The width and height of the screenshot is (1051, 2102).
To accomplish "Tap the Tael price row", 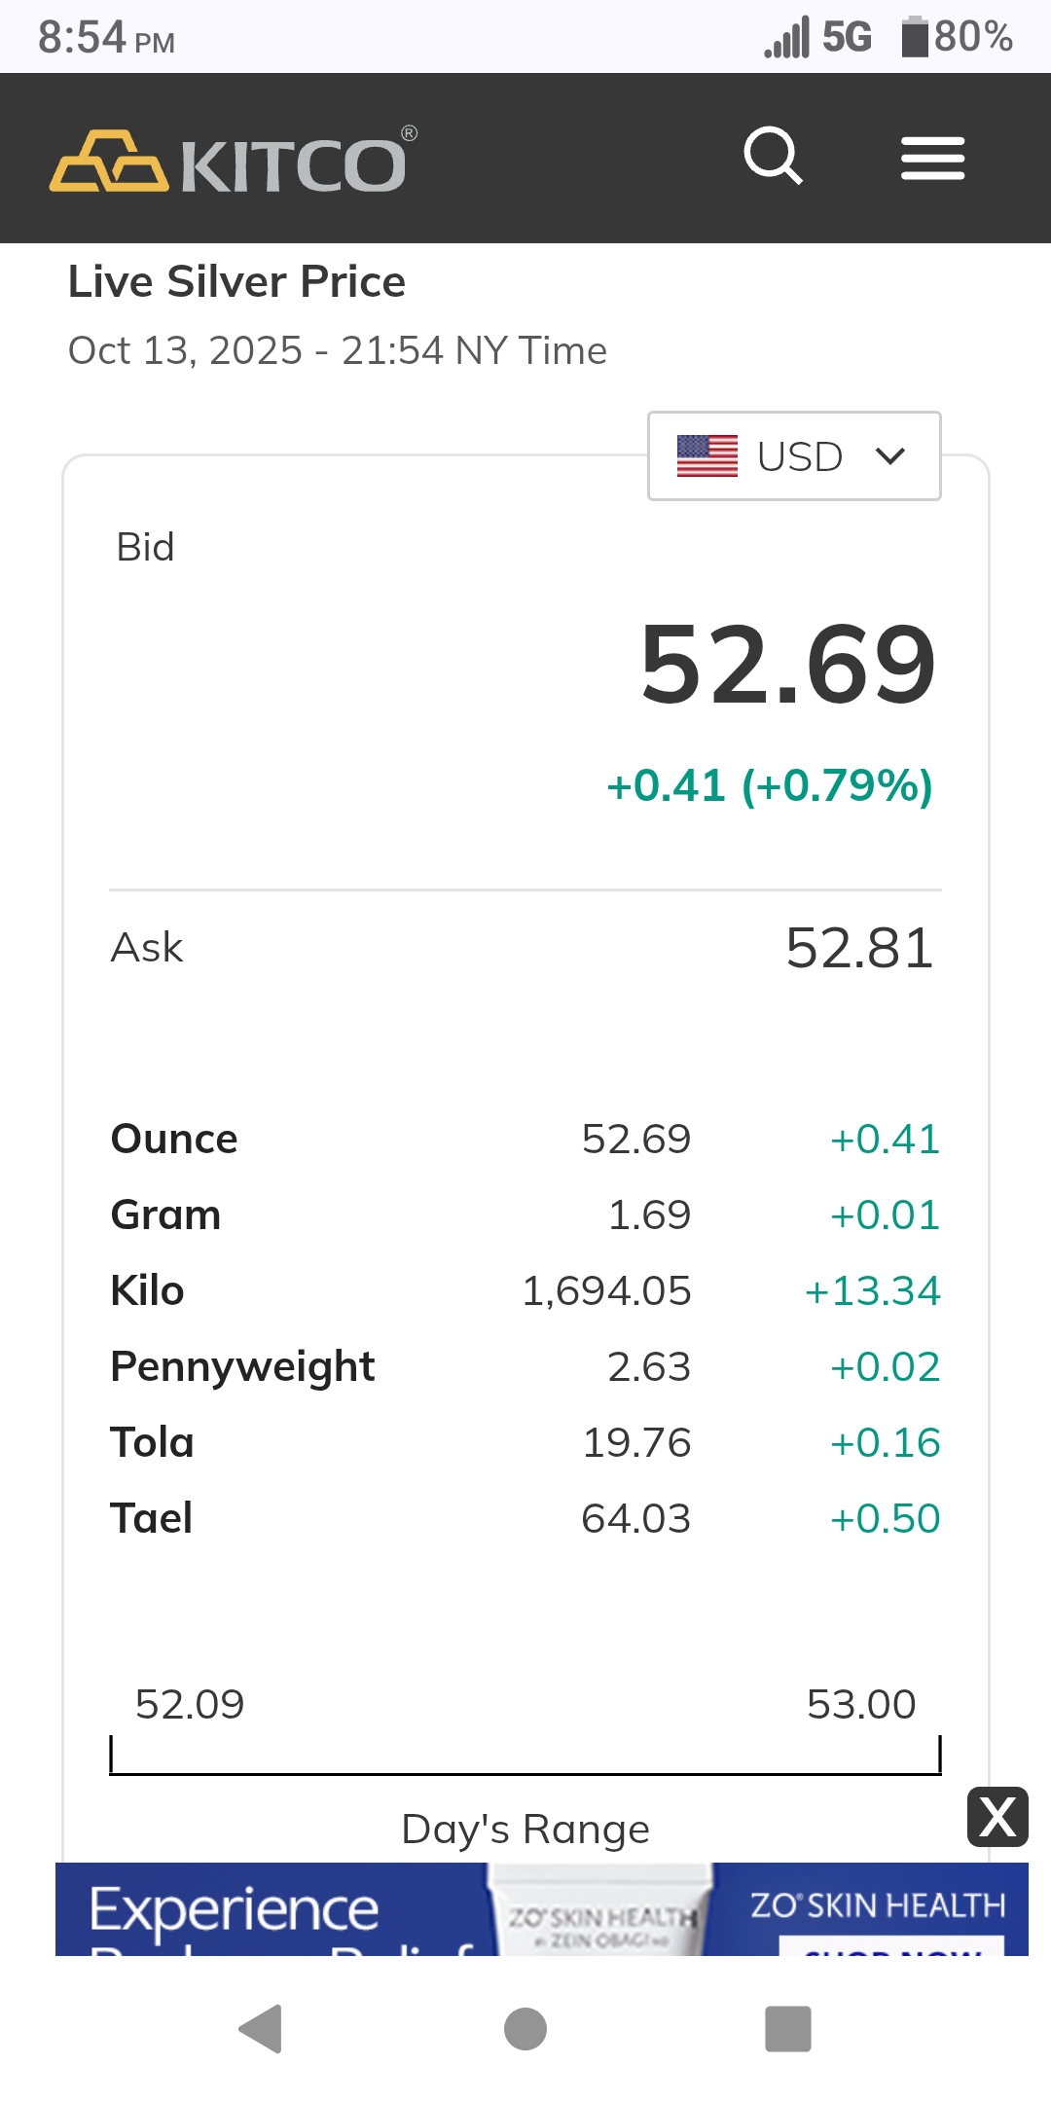I will tap(525, 1518).
